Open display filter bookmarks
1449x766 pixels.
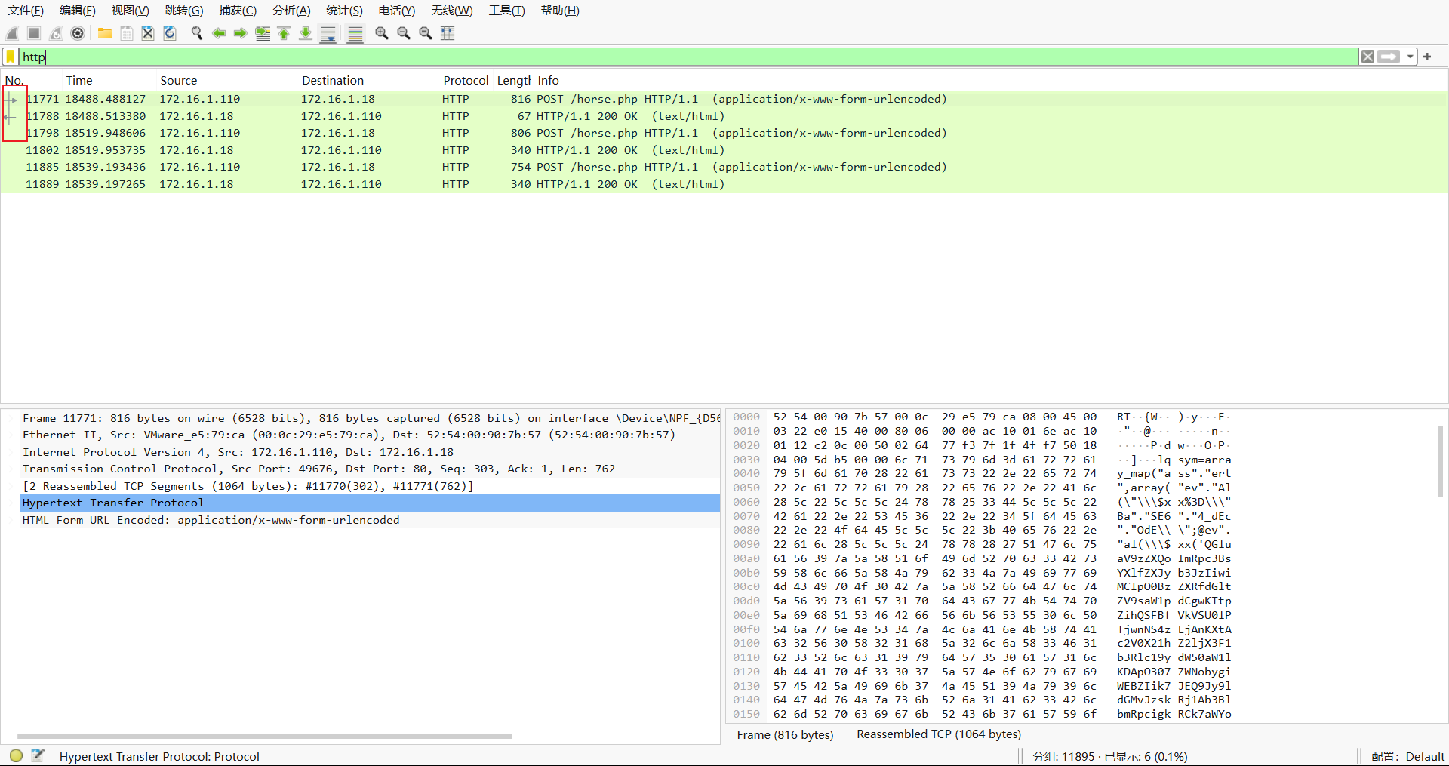pyautogui.click(x=11, y=57)
